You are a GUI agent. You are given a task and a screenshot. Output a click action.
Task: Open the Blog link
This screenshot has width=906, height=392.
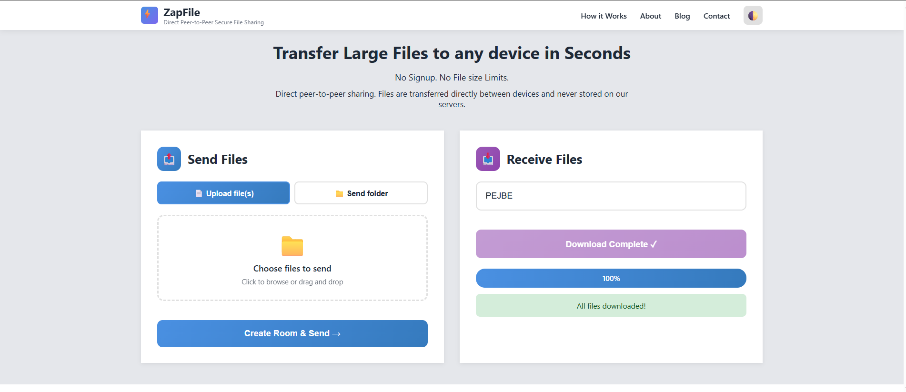682,16
